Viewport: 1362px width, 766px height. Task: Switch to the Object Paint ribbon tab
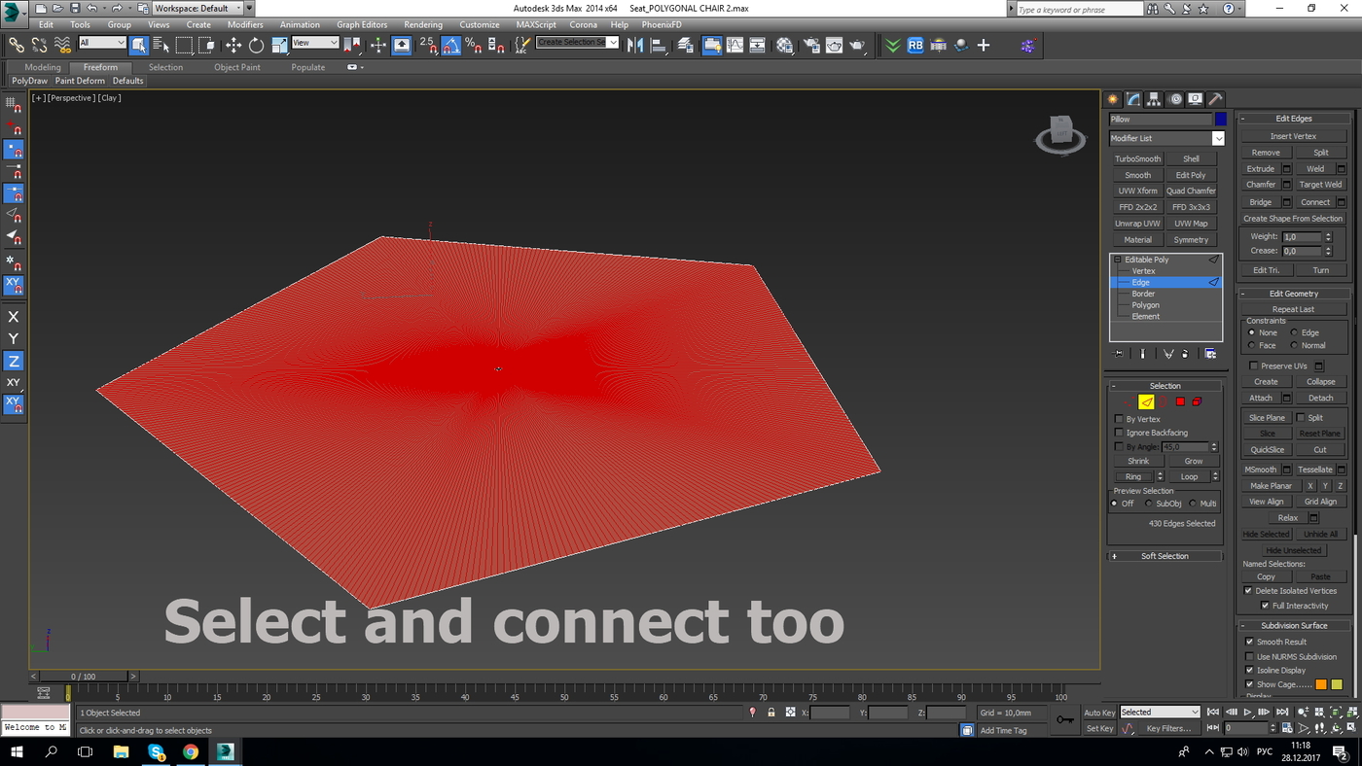[237, 67]
